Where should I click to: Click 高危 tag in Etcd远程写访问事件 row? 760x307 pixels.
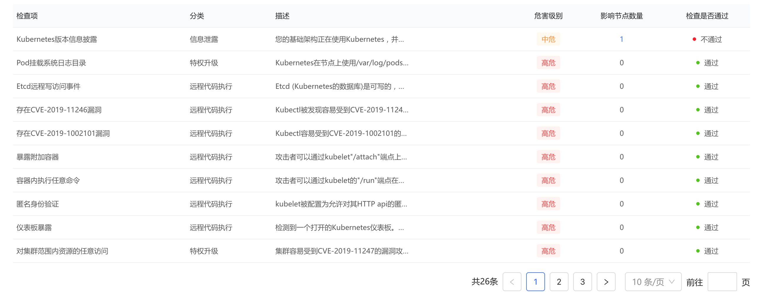coord(548,86)
